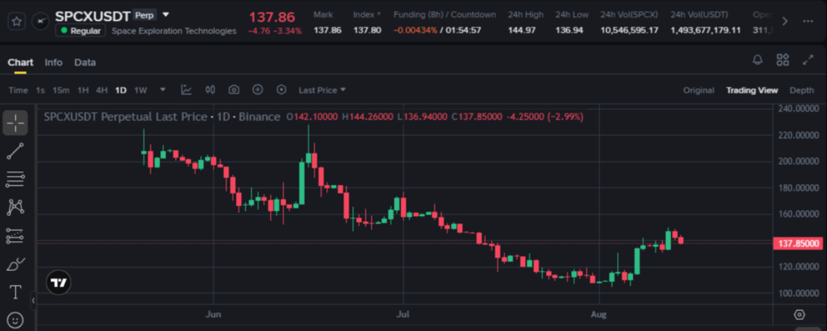The width and height of the screenshot is (827, 331).
Task: Set chart interval to 1s
Action: coord(40,90)
